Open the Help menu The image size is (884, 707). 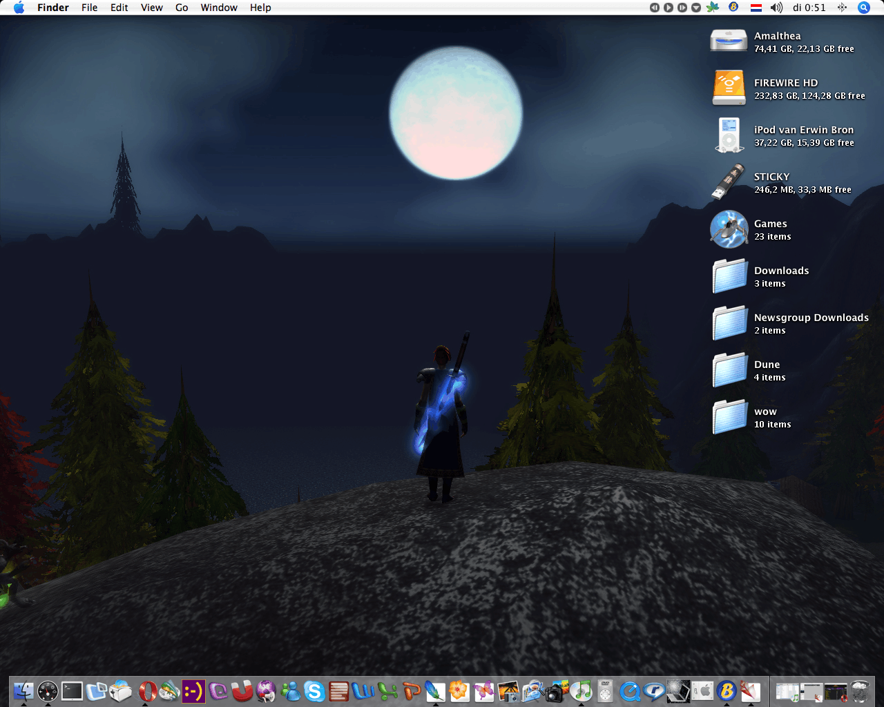point(260,8)
